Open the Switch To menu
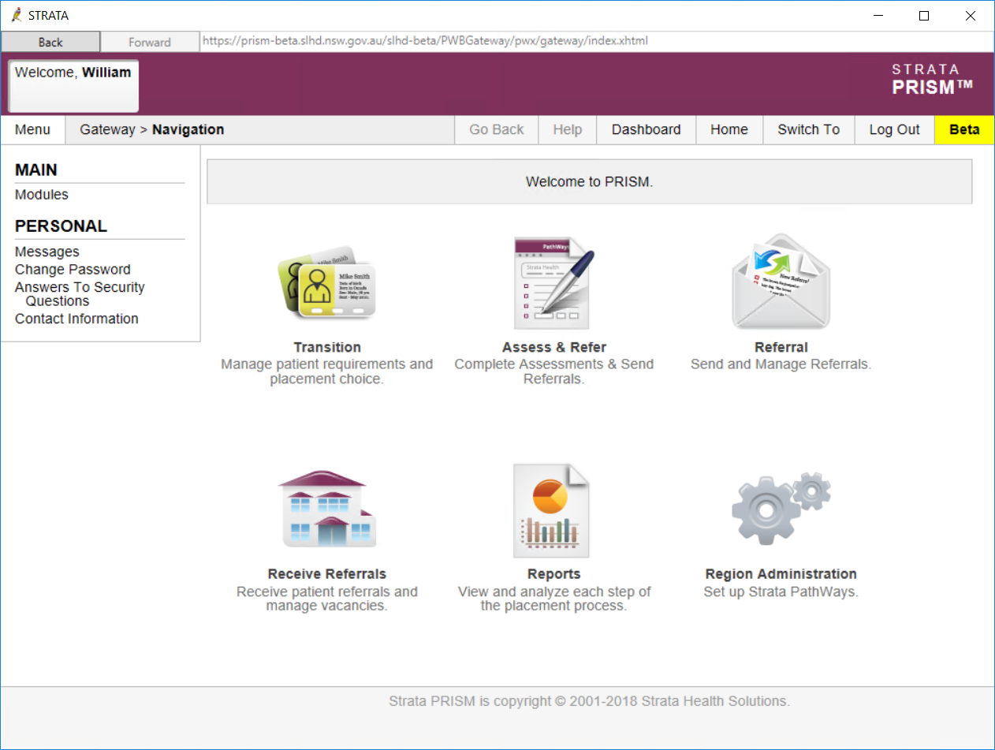This screenshot has width=995, height=750. click(x=809, y=130)
